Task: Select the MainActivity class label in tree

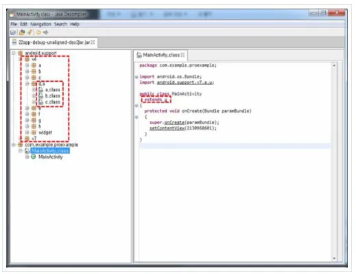Action: tap(51, 157)
